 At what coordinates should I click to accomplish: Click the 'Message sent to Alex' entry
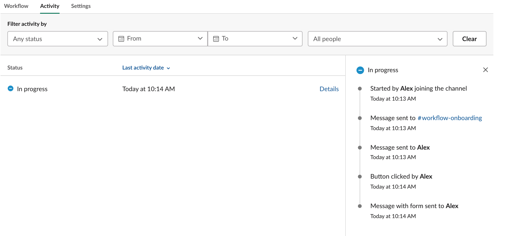tap(400, 147)
